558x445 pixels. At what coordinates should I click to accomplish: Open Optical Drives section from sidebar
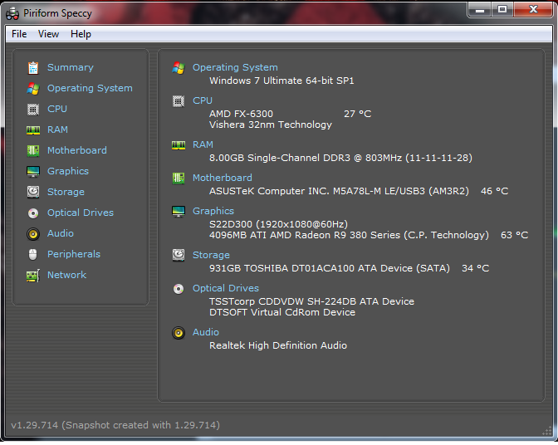pos(81,213)
